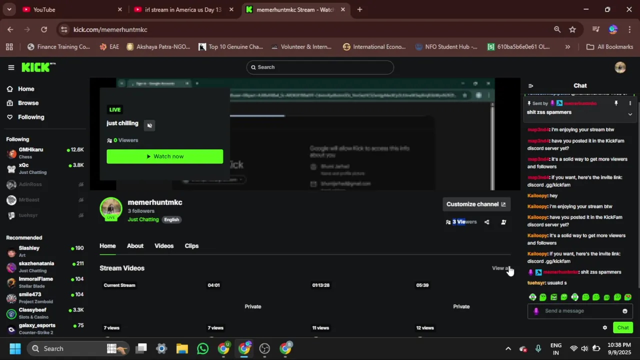The width and height of the screenshot is (640, 360).
Task: Click the Watch now button
Action: pos(165,156)
